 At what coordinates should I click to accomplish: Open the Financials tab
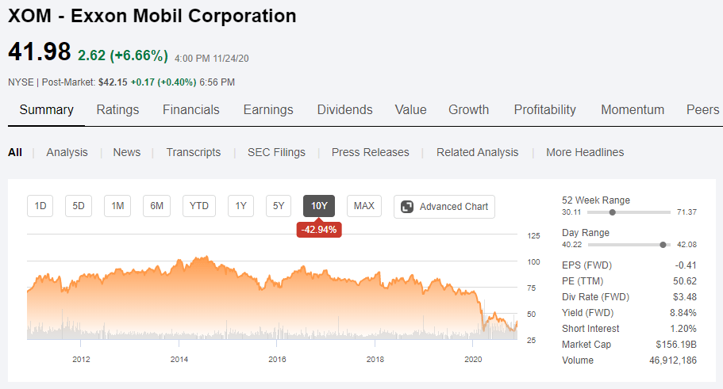[191, 109]
